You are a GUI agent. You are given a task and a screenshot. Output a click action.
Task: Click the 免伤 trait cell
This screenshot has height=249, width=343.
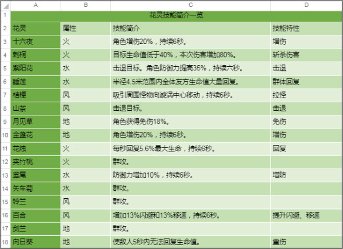[x=306, y=122]
